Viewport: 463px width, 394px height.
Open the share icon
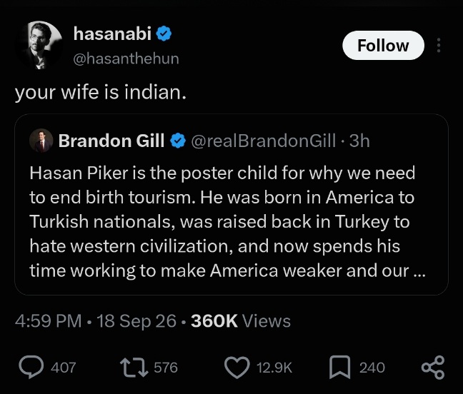[x=433, y=368]
